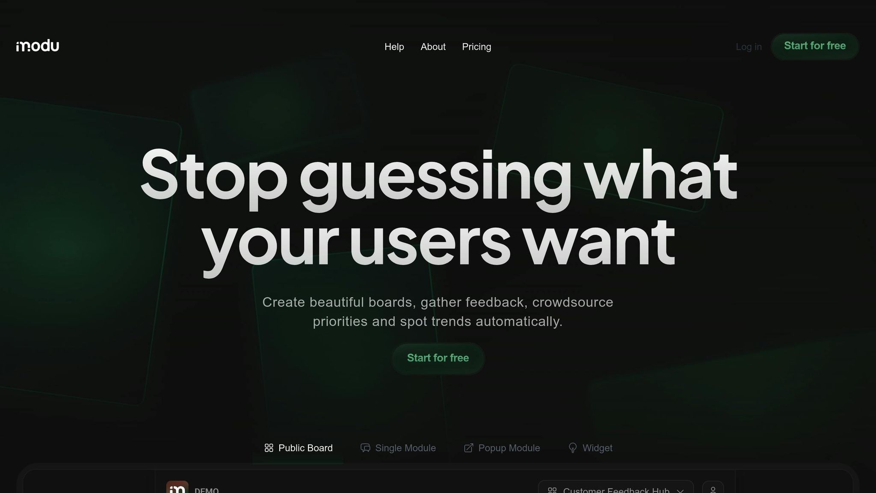This screenshot has width=876, height=493.
Task: Click chevron arrow beside Customer Feedback Hub
Action: tap(680, 490)
